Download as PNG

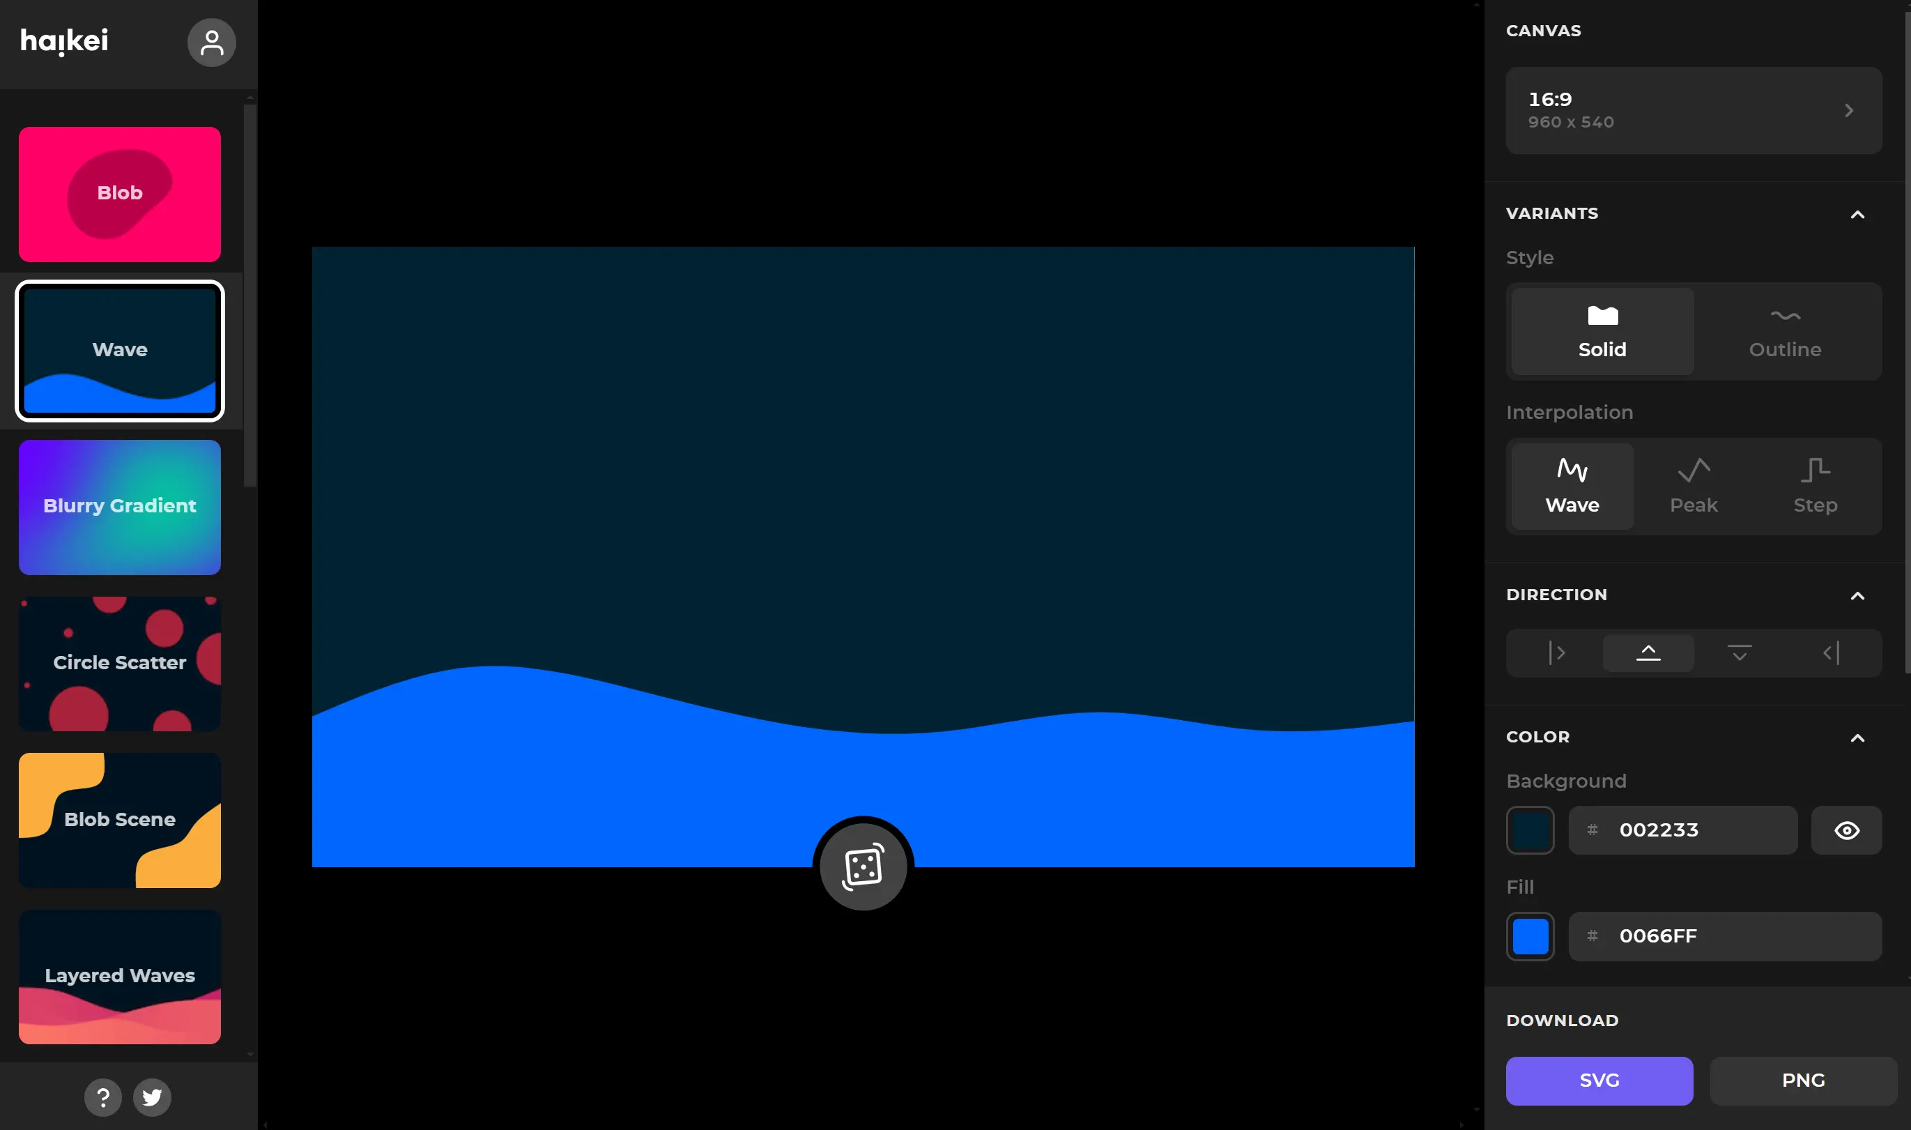[x=1802, y=1081]
